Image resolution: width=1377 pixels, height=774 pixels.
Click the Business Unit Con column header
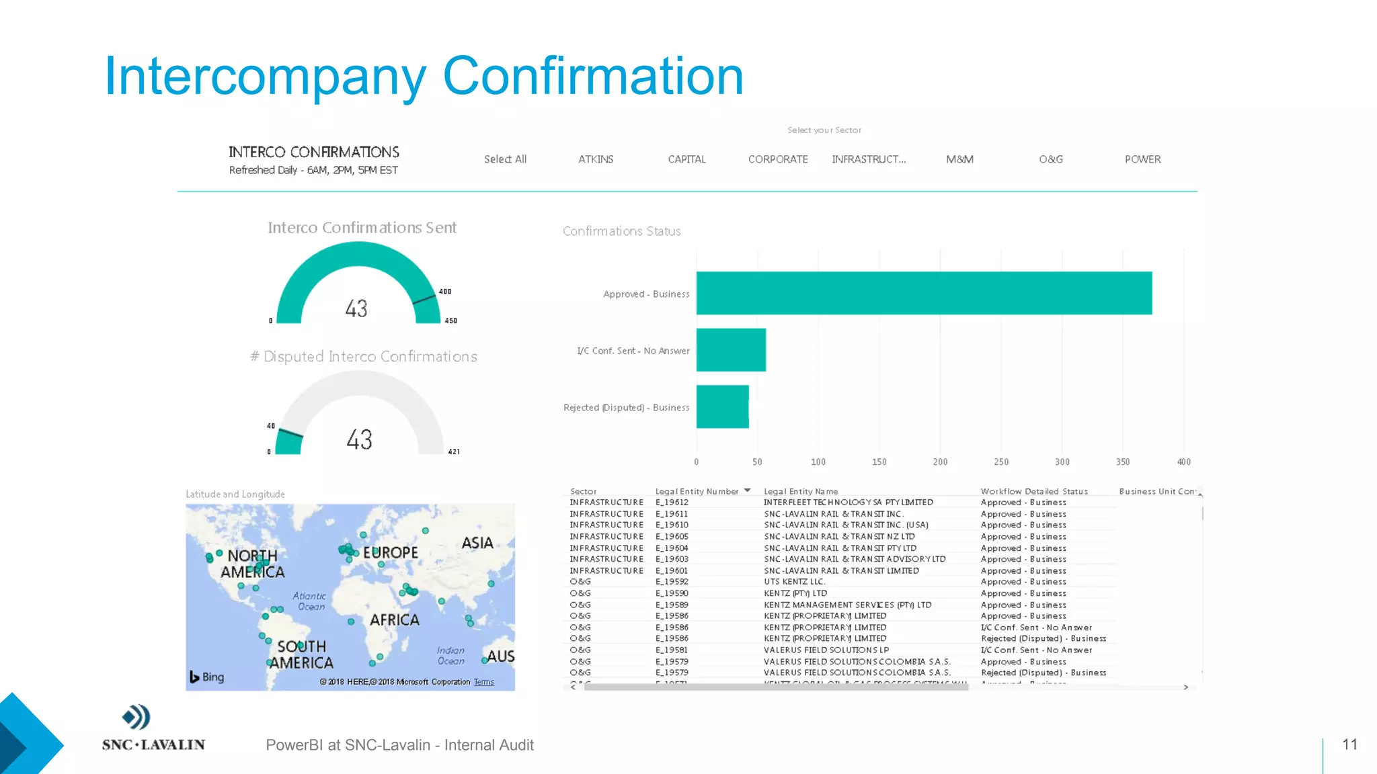1157,492
